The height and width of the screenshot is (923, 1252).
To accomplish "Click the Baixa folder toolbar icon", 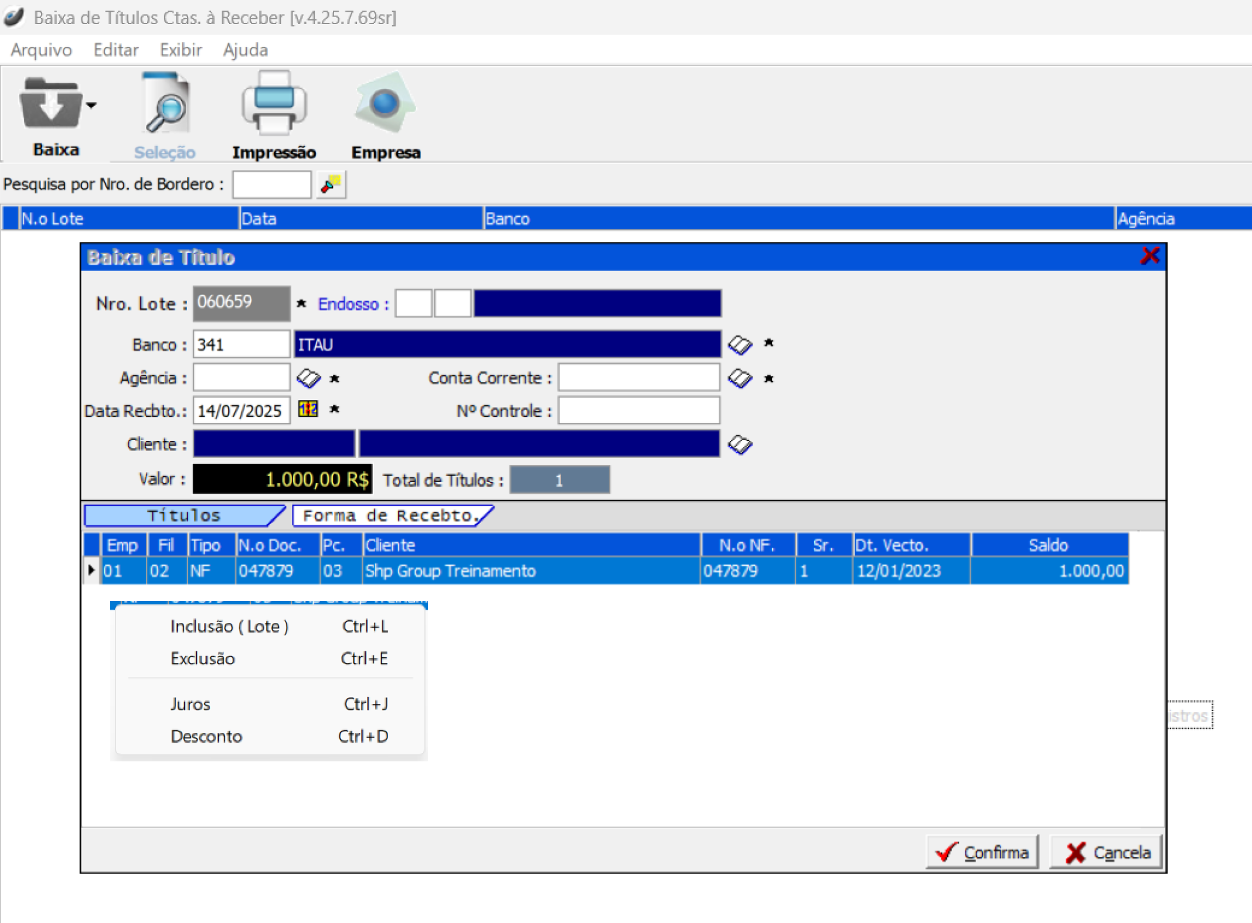I will (x=50, y=104).
